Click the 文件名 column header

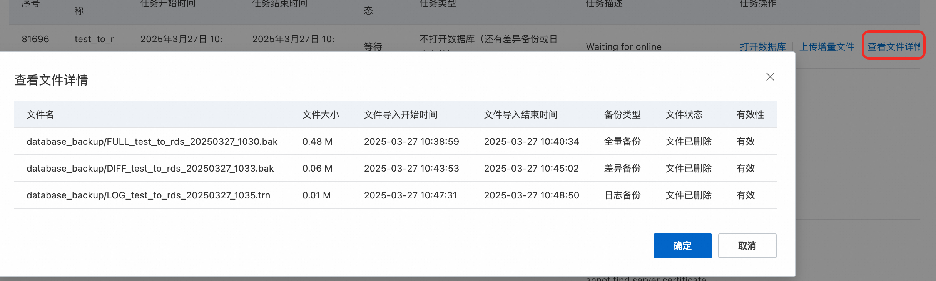pyautogui.click(x=40, y=115)
